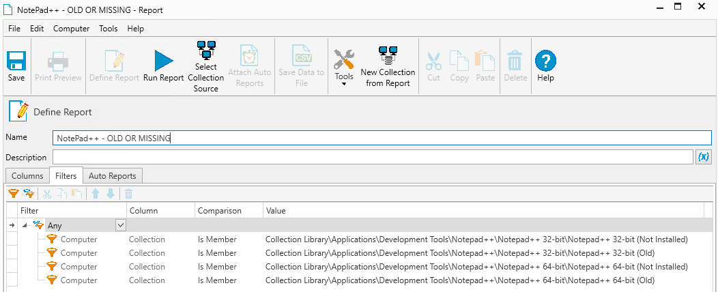Open the Computer menu
Image resolution: width=718 pixels, height=292 pixels.
[x=72, y=29]
